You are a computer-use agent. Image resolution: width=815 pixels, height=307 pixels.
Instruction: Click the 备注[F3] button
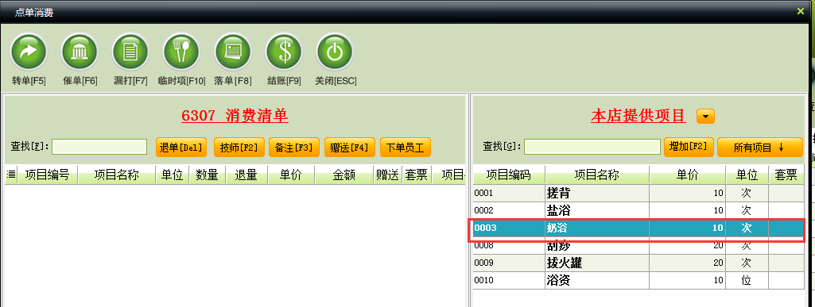[294, 148]
